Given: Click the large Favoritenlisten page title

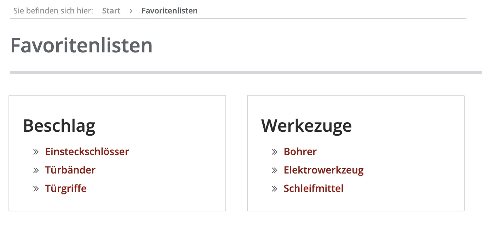Looking at the screenshot, I should [81, 45].
